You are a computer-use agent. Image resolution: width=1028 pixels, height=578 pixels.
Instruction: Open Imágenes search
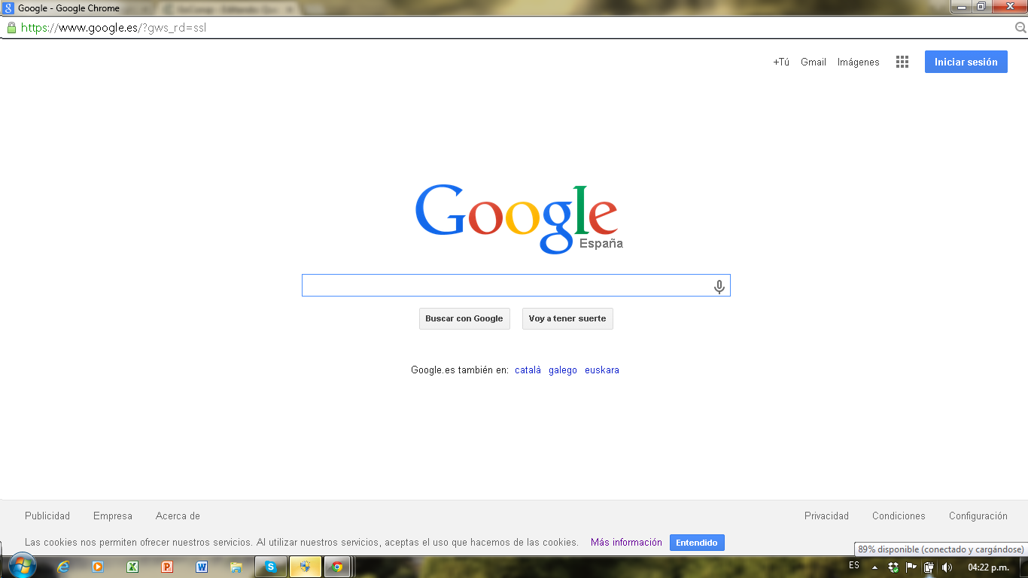[x=859, y=62]
